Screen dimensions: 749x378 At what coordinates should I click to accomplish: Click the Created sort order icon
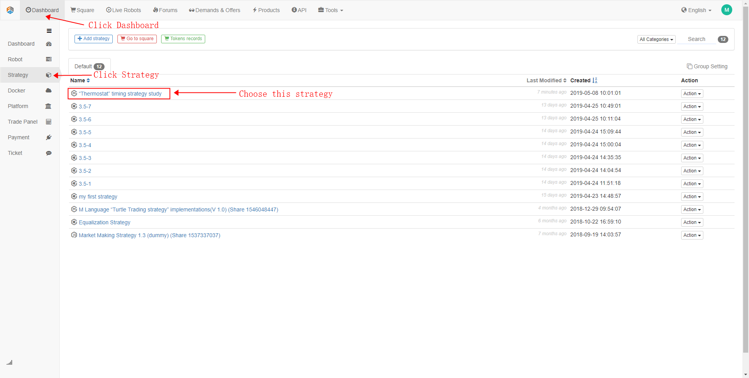(x=595, y=80)
